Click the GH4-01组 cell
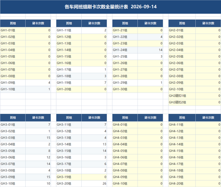This screenshot has width=221, height=187. (x=125, y=125)
